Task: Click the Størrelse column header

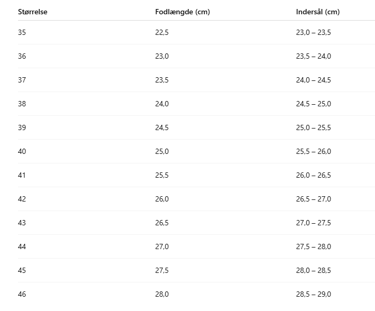Action: pyautogui.click(x=33, y=12)
